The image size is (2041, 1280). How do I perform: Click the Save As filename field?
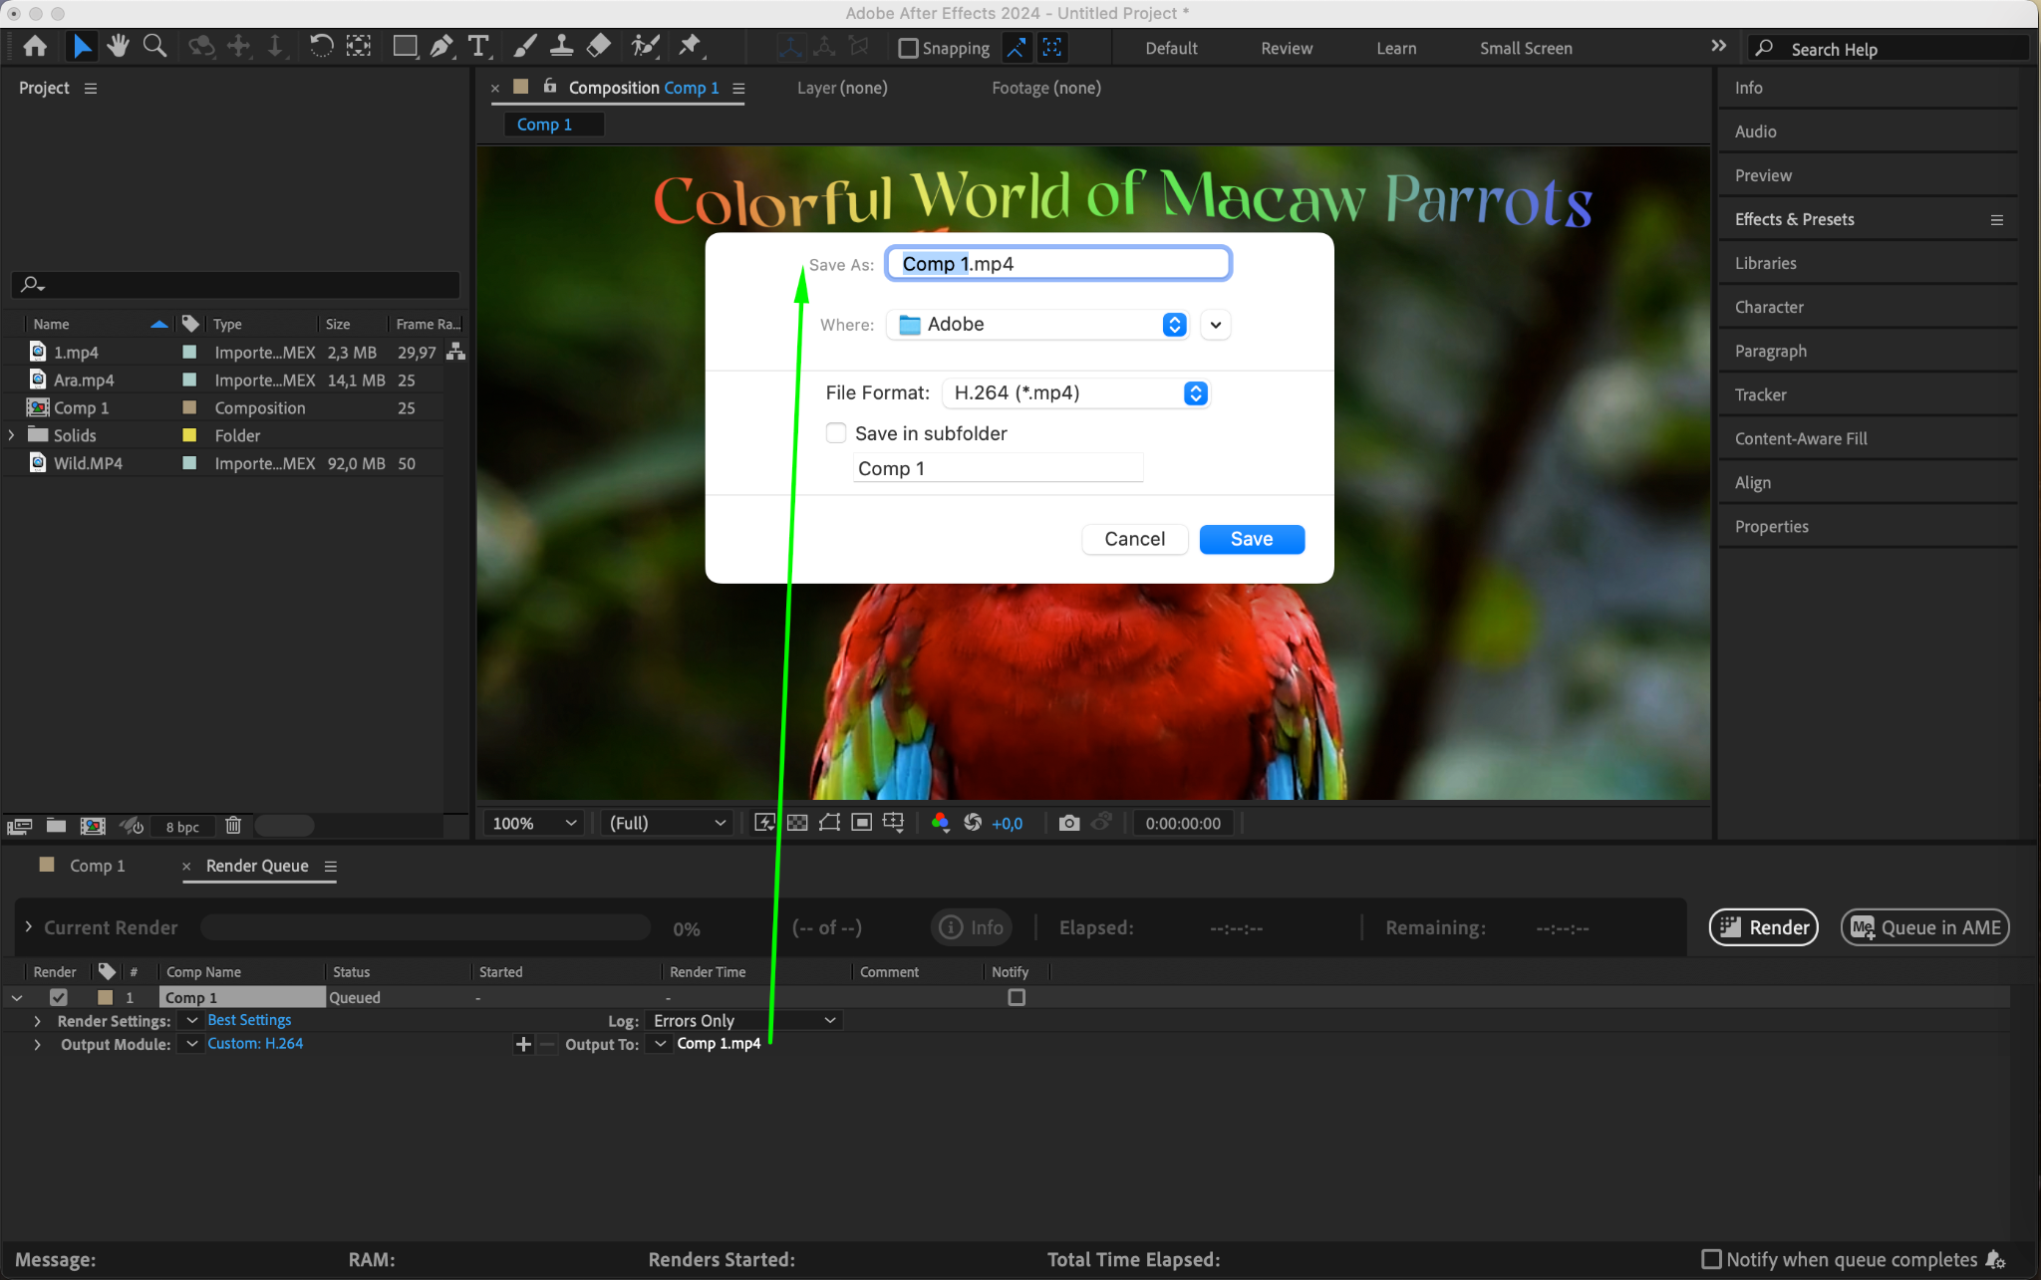(1058, 264)
